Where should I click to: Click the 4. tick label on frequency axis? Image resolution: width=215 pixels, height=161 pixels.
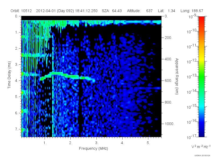click(x=123, y=143)
